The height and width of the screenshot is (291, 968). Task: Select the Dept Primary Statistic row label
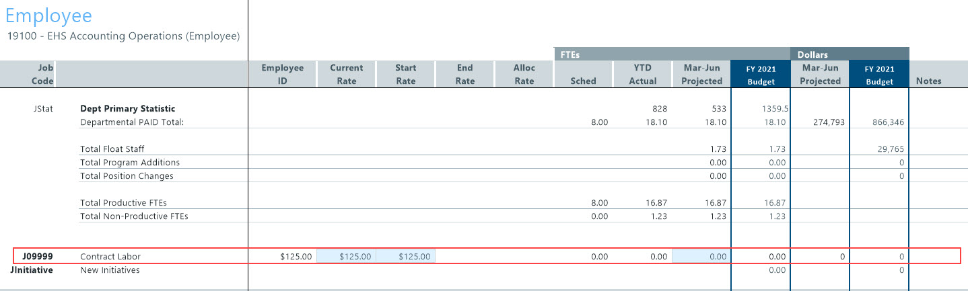pos(127,108)
